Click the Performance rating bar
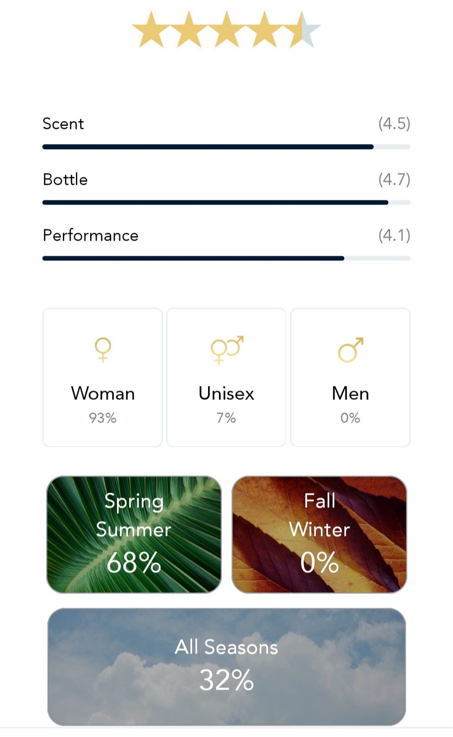This screenshot has height=737, width=453. pos(226,258)
